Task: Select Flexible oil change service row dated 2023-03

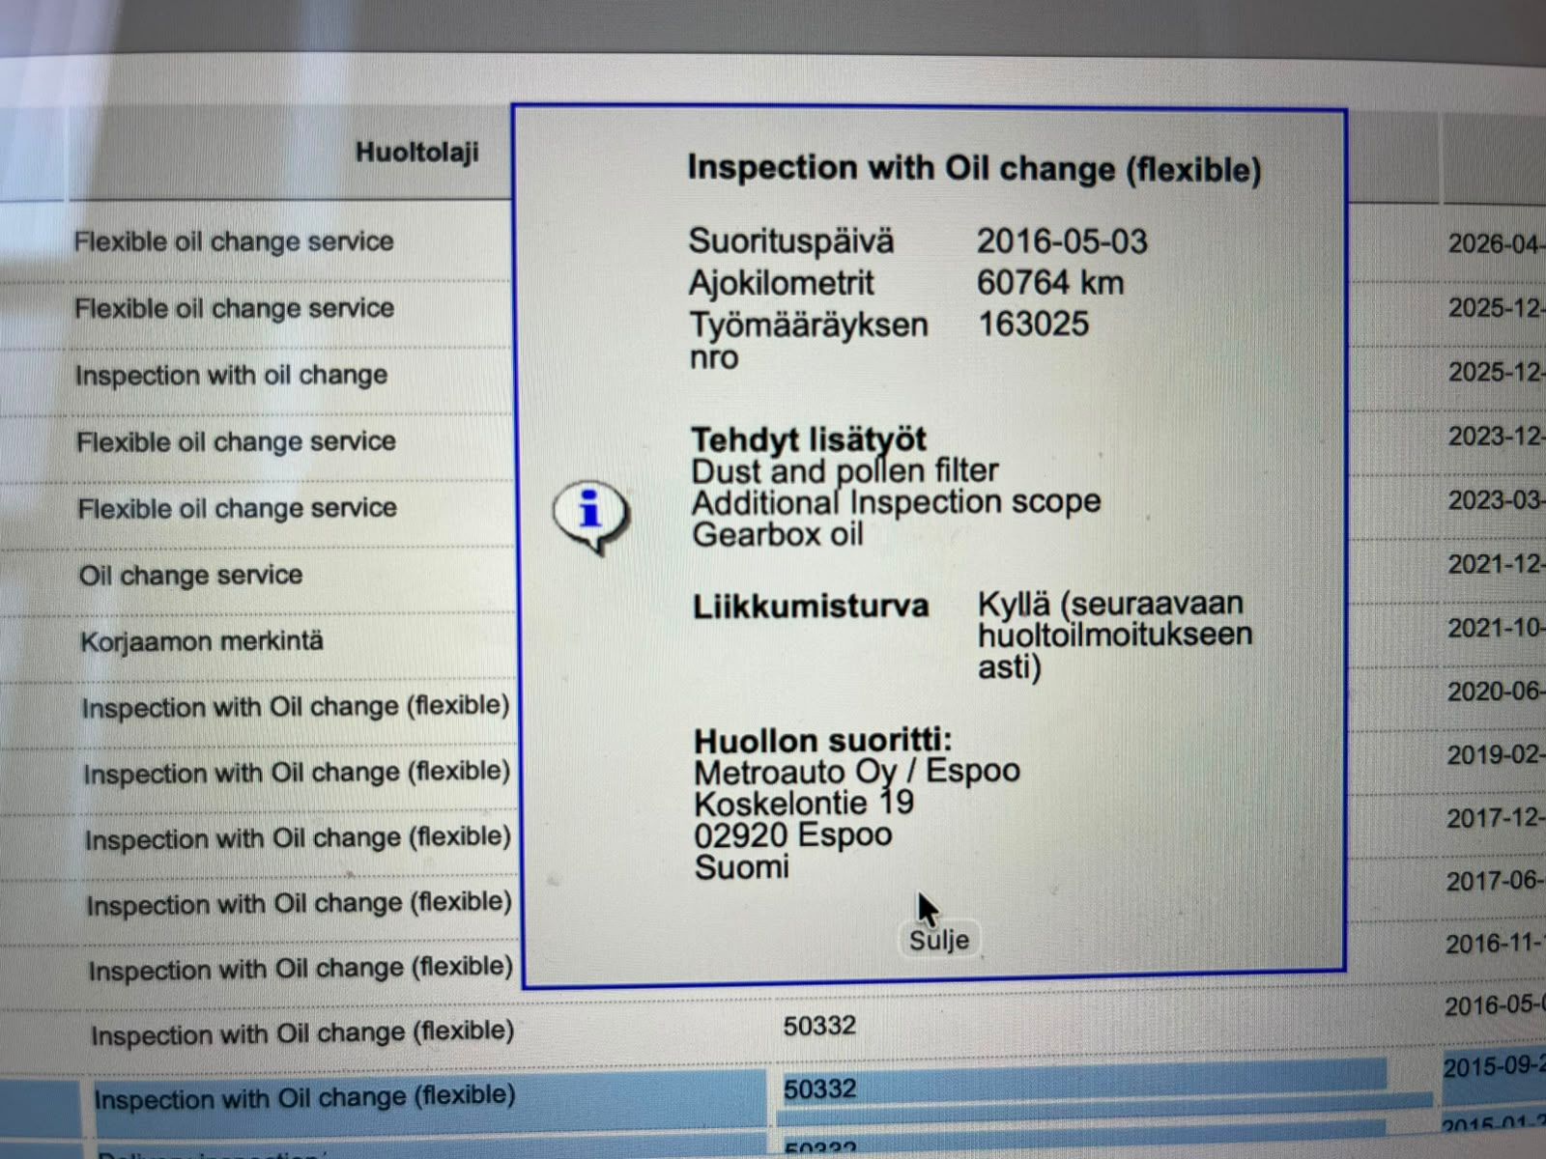Action: click(237, 508)
